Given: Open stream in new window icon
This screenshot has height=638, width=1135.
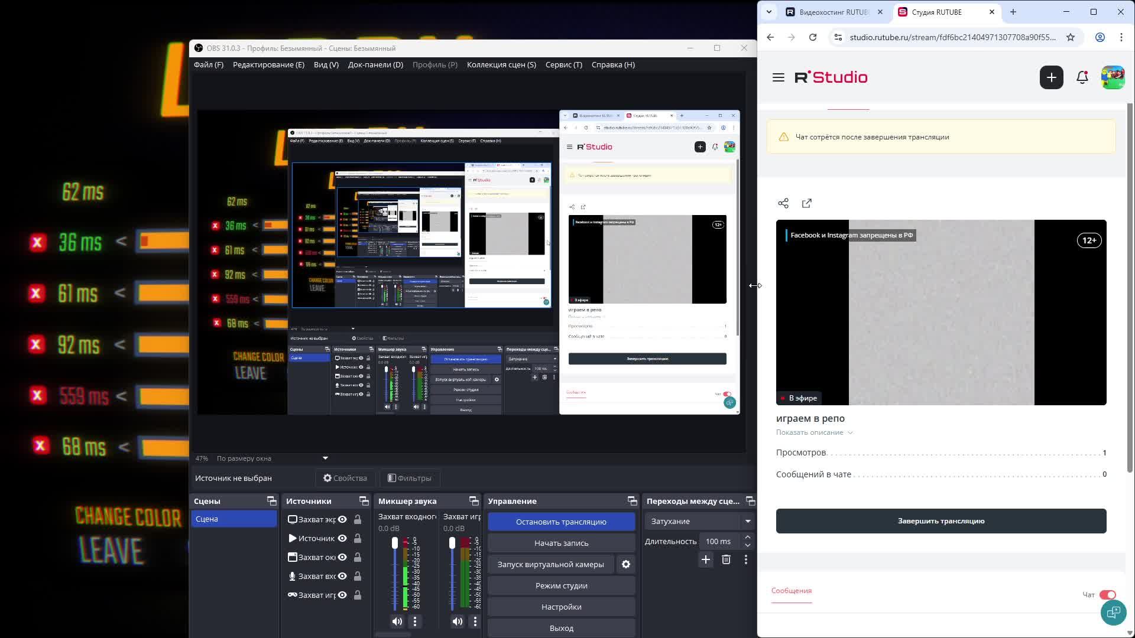Looking at the screenshot, I should point(807,203).
